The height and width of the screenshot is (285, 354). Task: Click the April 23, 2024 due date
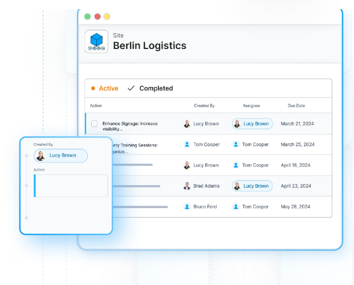pos(296,186)
